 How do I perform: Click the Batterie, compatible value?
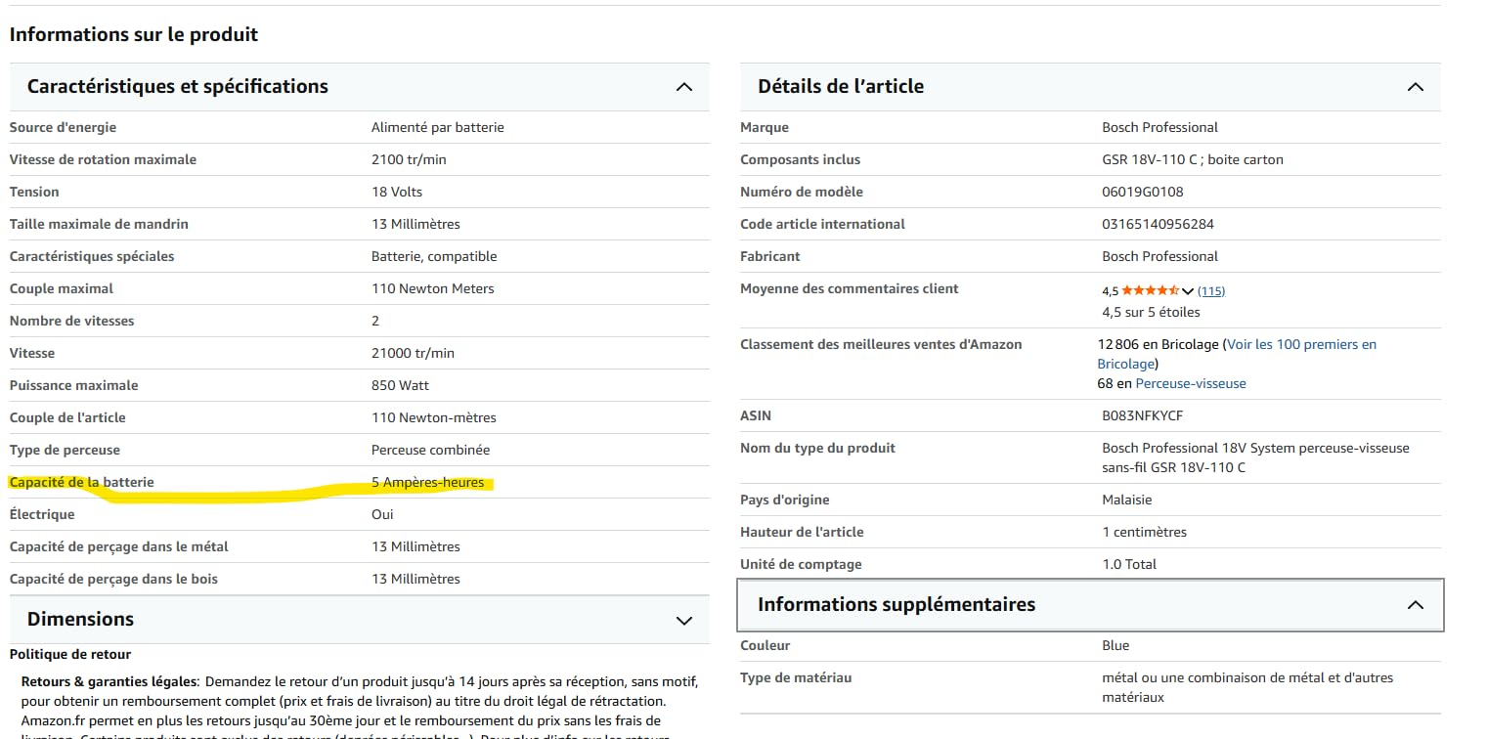[x=434, y=257]
